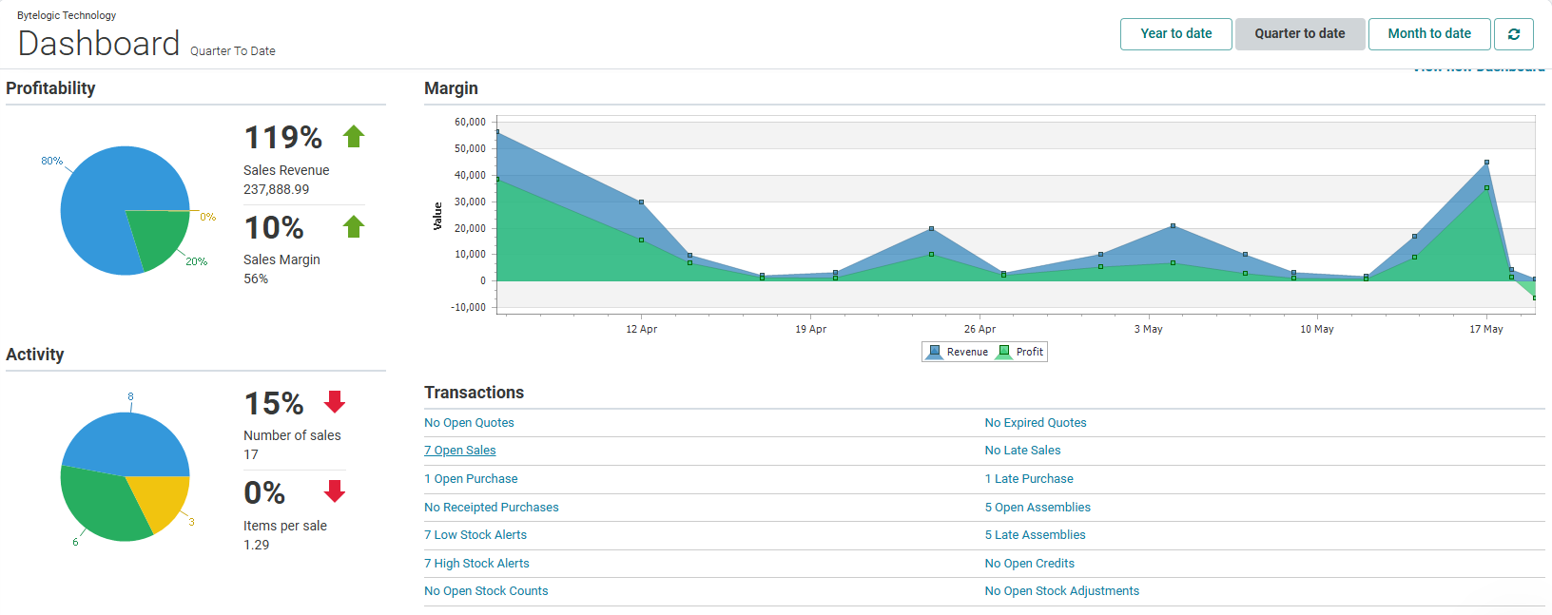Open the 5 Open Assemblies link
Screen dimensions: 1552x615
point(1038,508)
